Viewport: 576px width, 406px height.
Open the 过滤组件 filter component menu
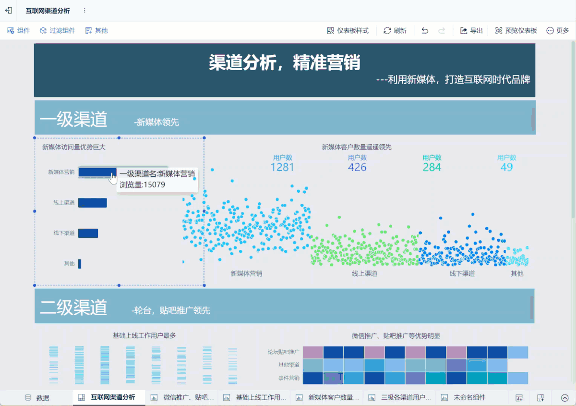click(57, 31)
